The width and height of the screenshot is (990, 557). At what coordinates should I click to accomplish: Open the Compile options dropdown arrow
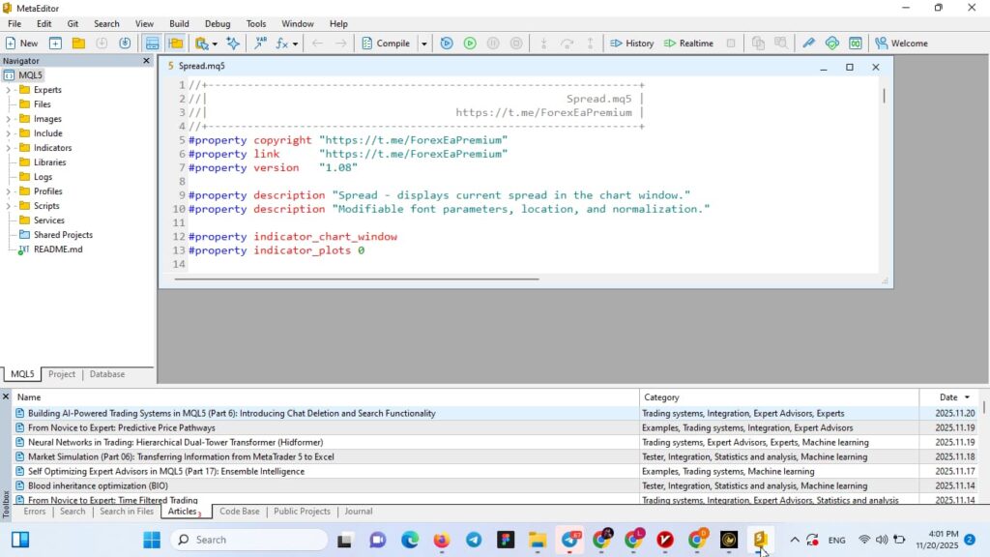423,44
